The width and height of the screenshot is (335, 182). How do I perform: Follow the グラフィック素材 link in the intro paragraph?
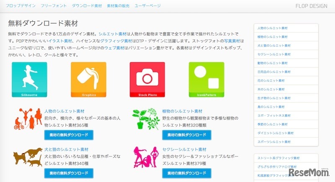coord(116,41)
